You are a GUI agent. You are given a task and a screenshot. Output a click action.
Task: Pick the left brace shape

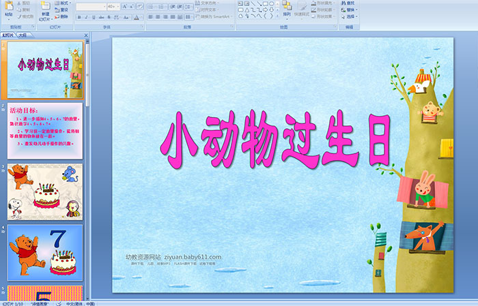tap(265, 16)
